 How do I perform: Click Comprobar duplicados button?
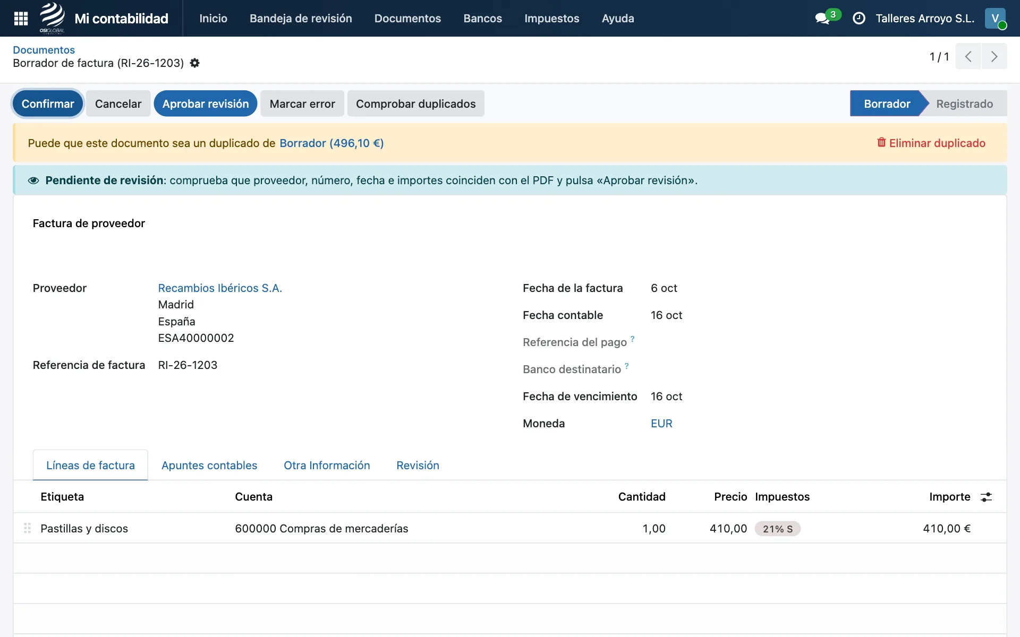415,104
